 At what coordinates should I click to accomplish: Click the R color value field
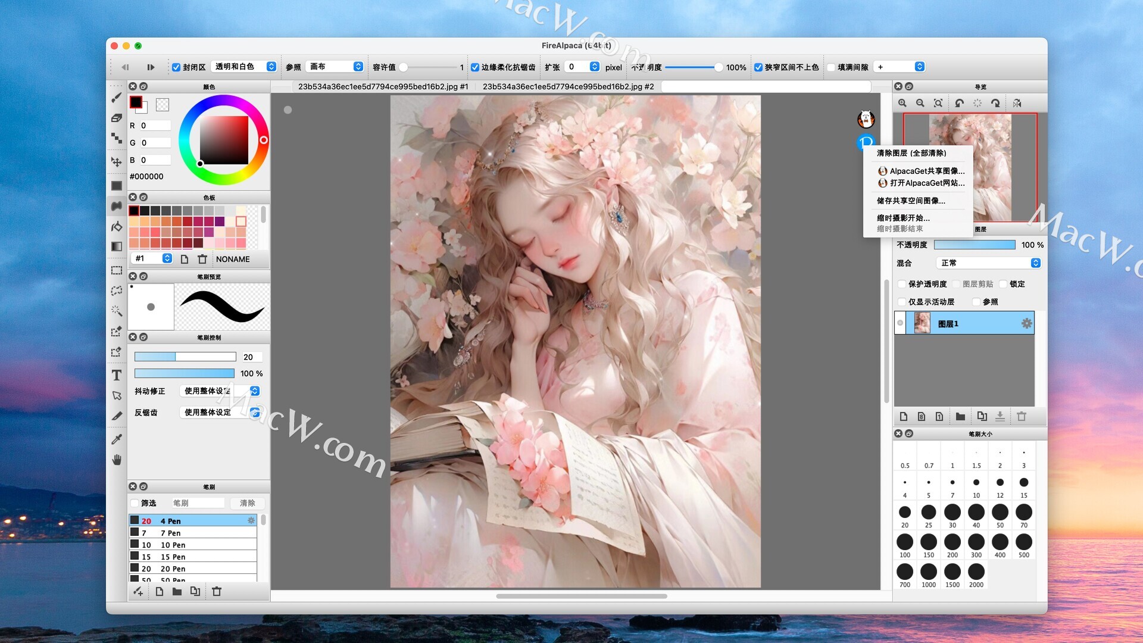[x=155, y=126]
